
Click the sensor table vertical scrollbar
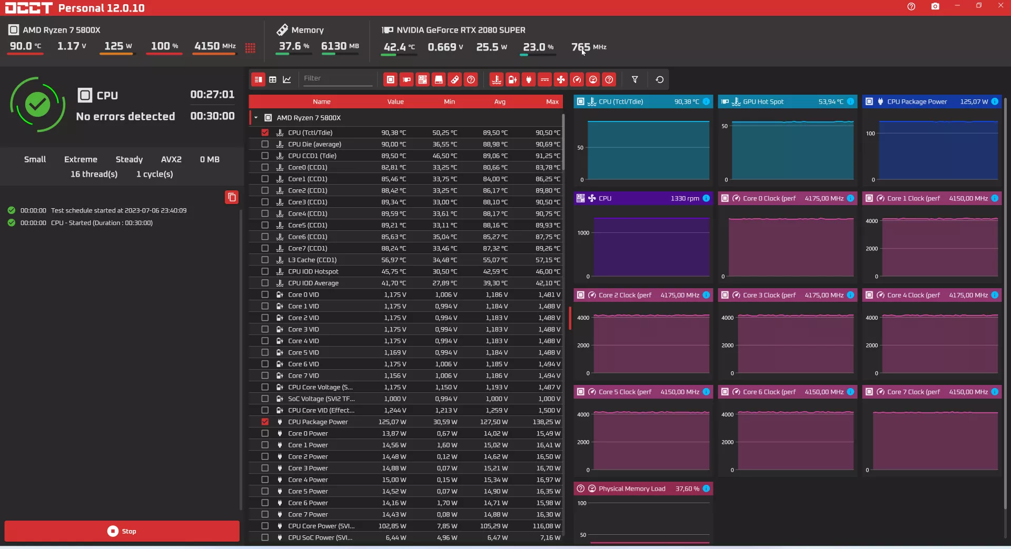[563, 142]
